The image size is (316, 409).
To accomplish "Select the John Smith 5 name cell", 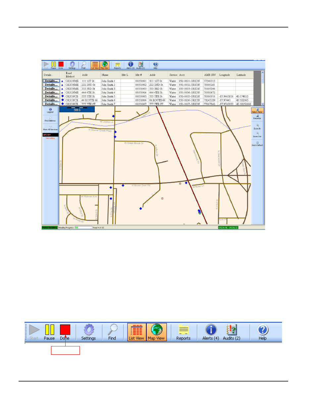I will (110, 96).
